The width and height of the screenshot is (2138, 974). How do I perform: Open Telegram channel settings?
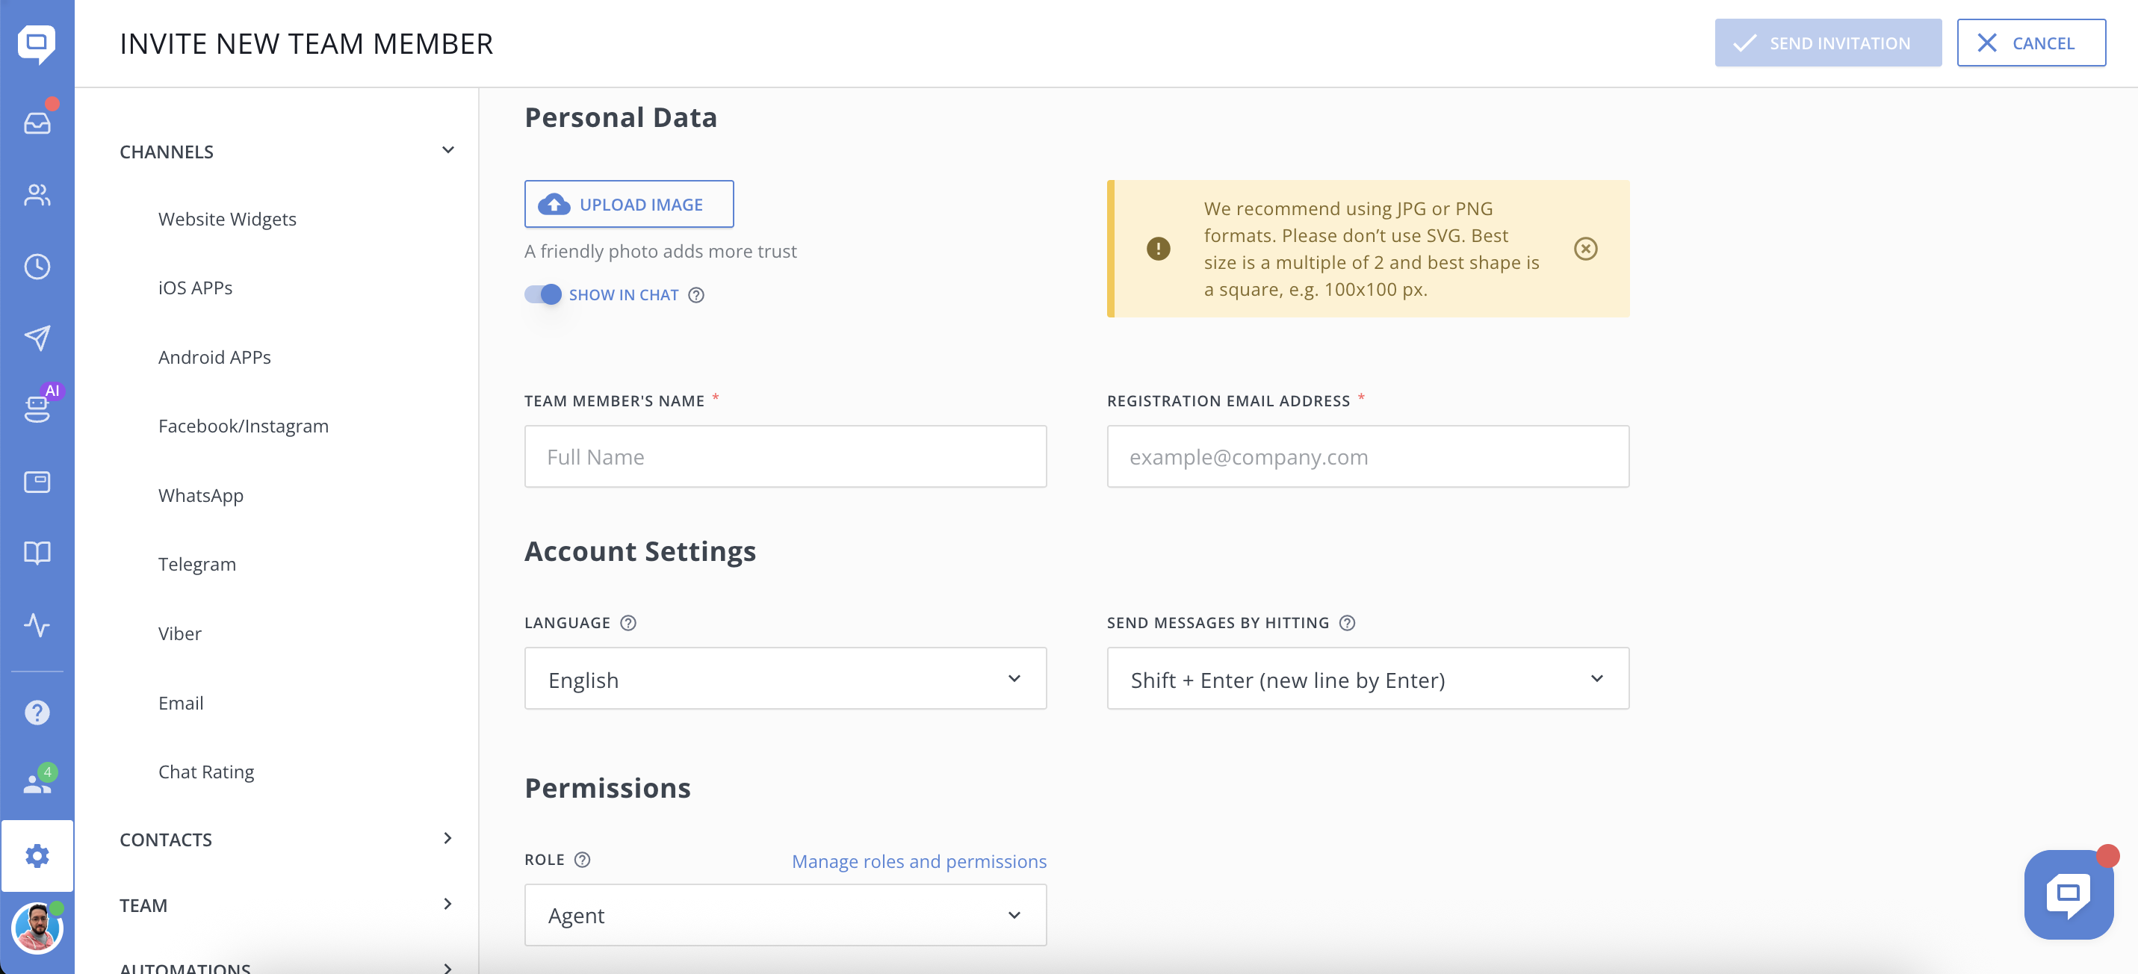click(196, 565)
